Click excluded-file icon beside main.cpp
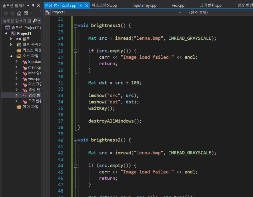The width and height of the screenshot is (253, 197). pos(24,68)
